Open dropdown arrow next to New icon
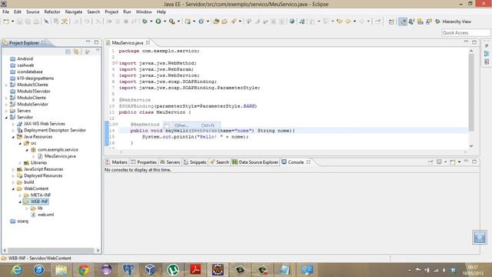Image resolution: width=492 pixels, height=277 pixels. pyautogui.click(x=12, y=22)
